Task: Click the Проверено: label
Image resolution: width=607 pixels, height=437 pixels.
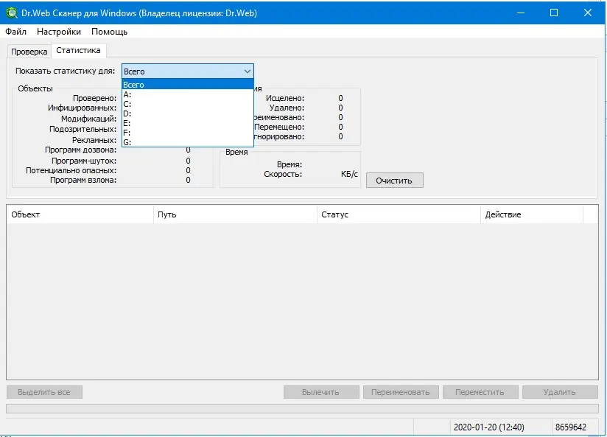Action: click(95, 99)
